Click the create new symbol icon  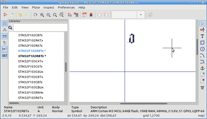point(5,15)
